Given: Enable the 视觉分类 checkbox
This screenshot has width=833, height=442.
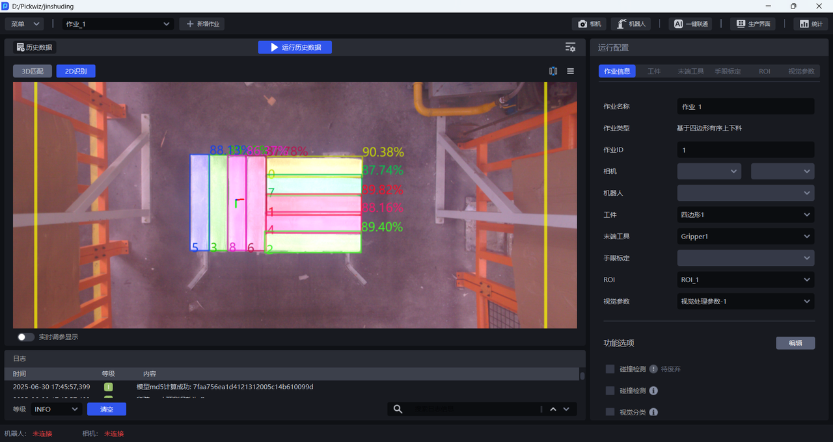Looking at the screenshot, I should [x=610, y=412].
